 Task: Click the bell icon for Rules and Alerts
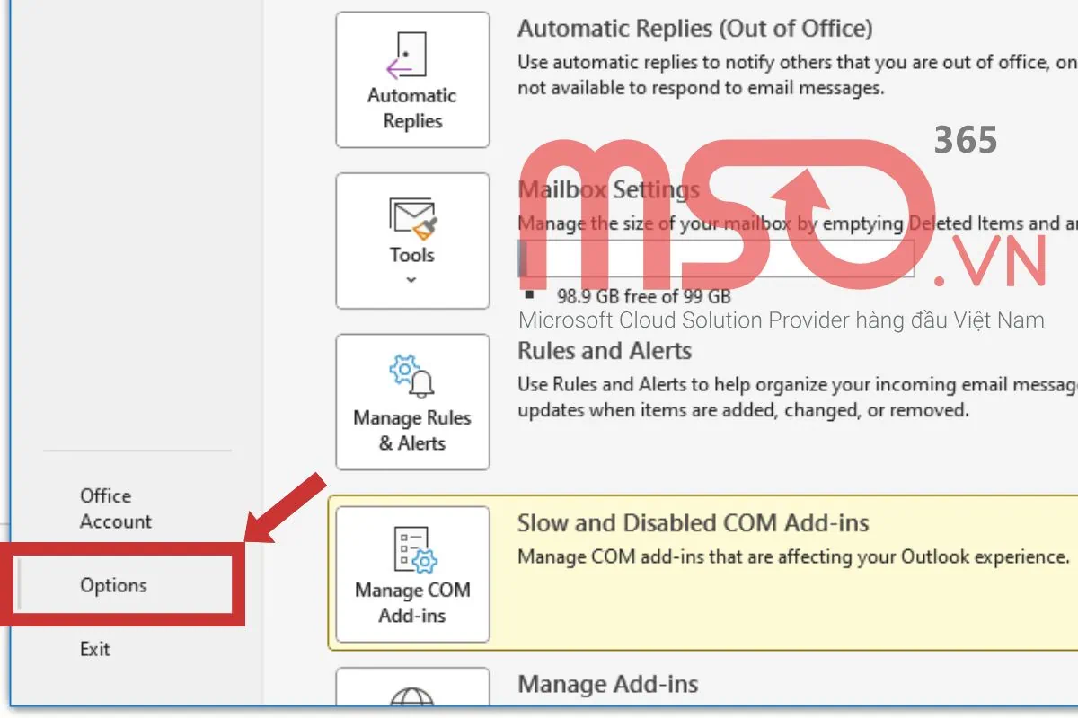[x=411, y=375]
